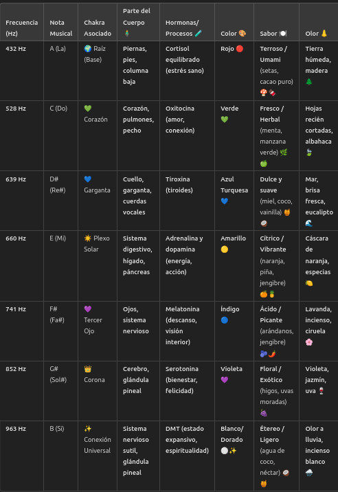The image size is (338, 492).
Task: Click the crown emoji above Corona
Action: [88, 369]
